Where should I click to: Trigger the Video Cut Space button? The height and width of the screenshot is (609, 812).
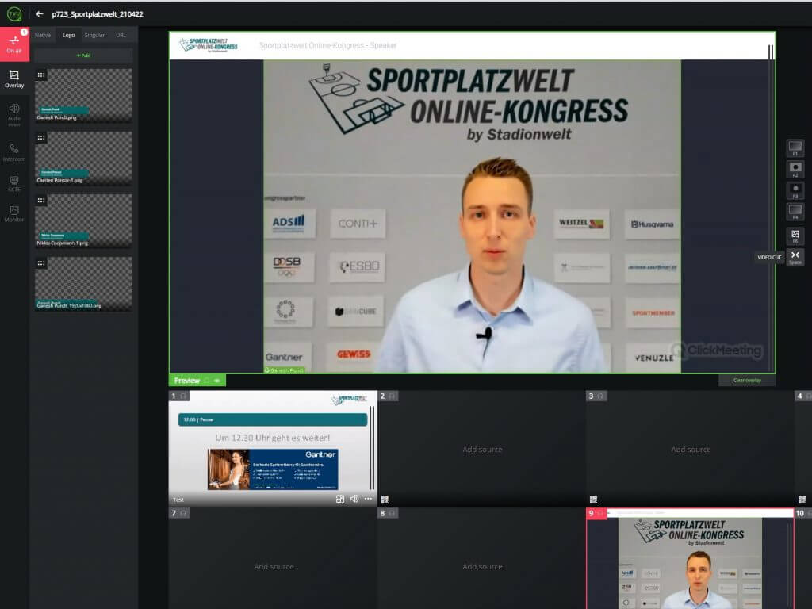click(795, 258)
